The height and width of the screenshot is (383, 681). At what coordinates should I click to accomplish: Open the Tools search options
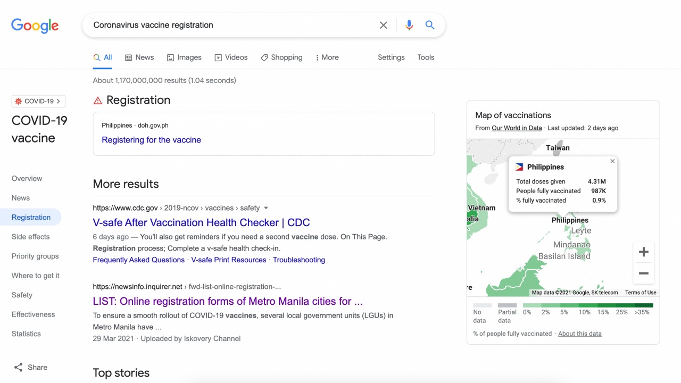pyautogui.click(x=426, y=57)
